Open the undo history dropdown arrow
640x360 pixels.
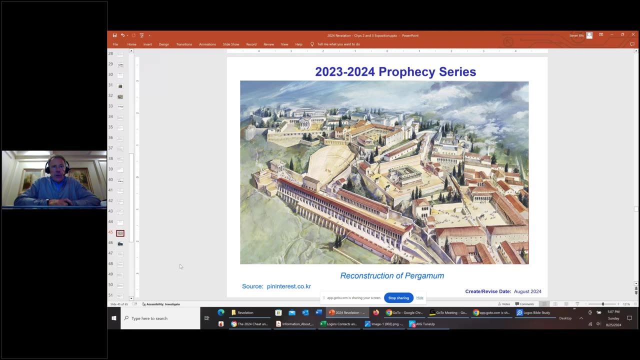point(127,35)
